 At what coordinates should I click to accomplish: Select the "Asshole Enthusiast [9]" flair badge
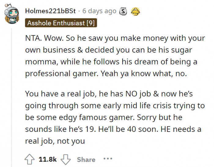(61, 23)
